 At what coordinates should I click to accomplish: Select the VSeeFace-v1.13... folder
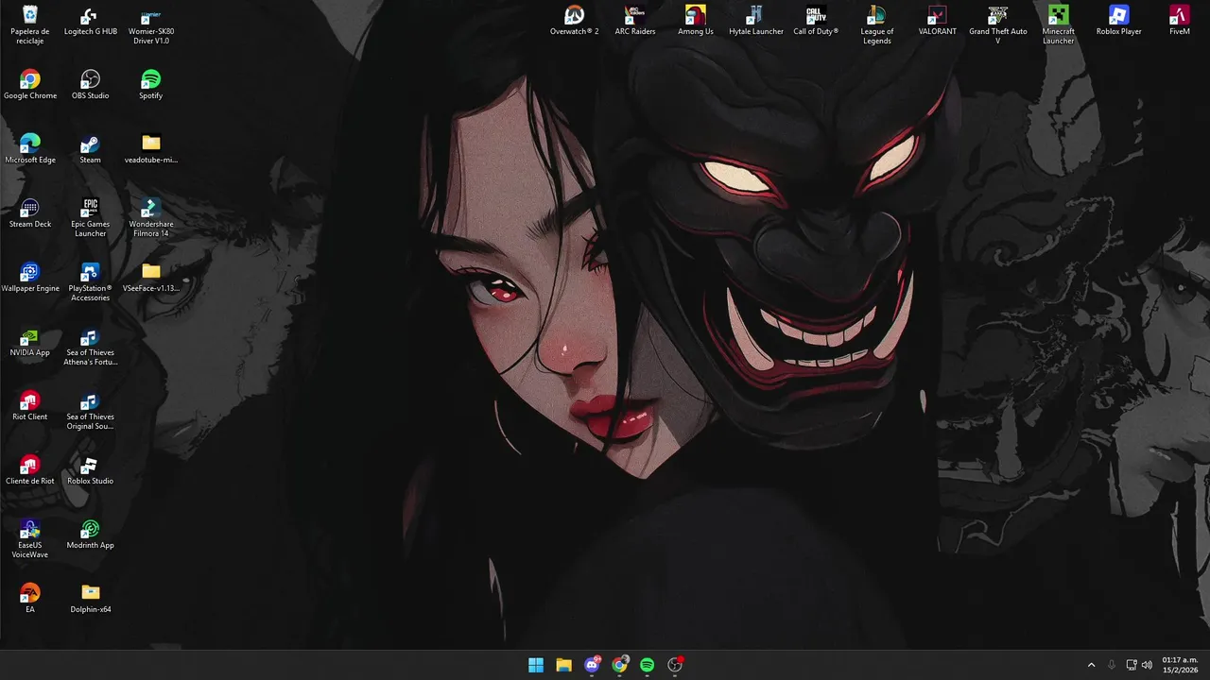(x=151, y=278)
